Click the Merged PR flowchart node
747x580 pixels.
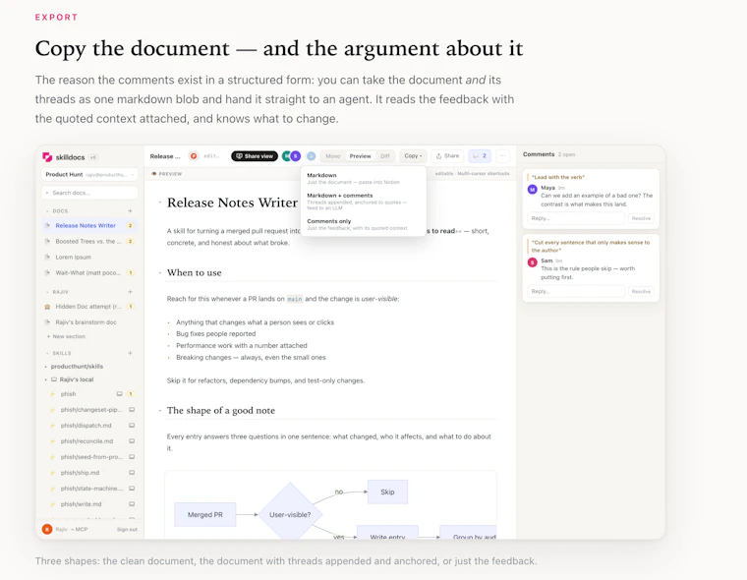tap(204, 515)
